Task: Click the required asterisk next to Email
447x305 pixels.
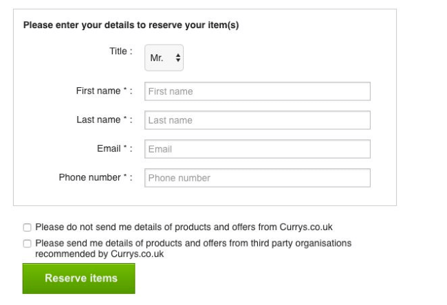Action: [125, 147]
